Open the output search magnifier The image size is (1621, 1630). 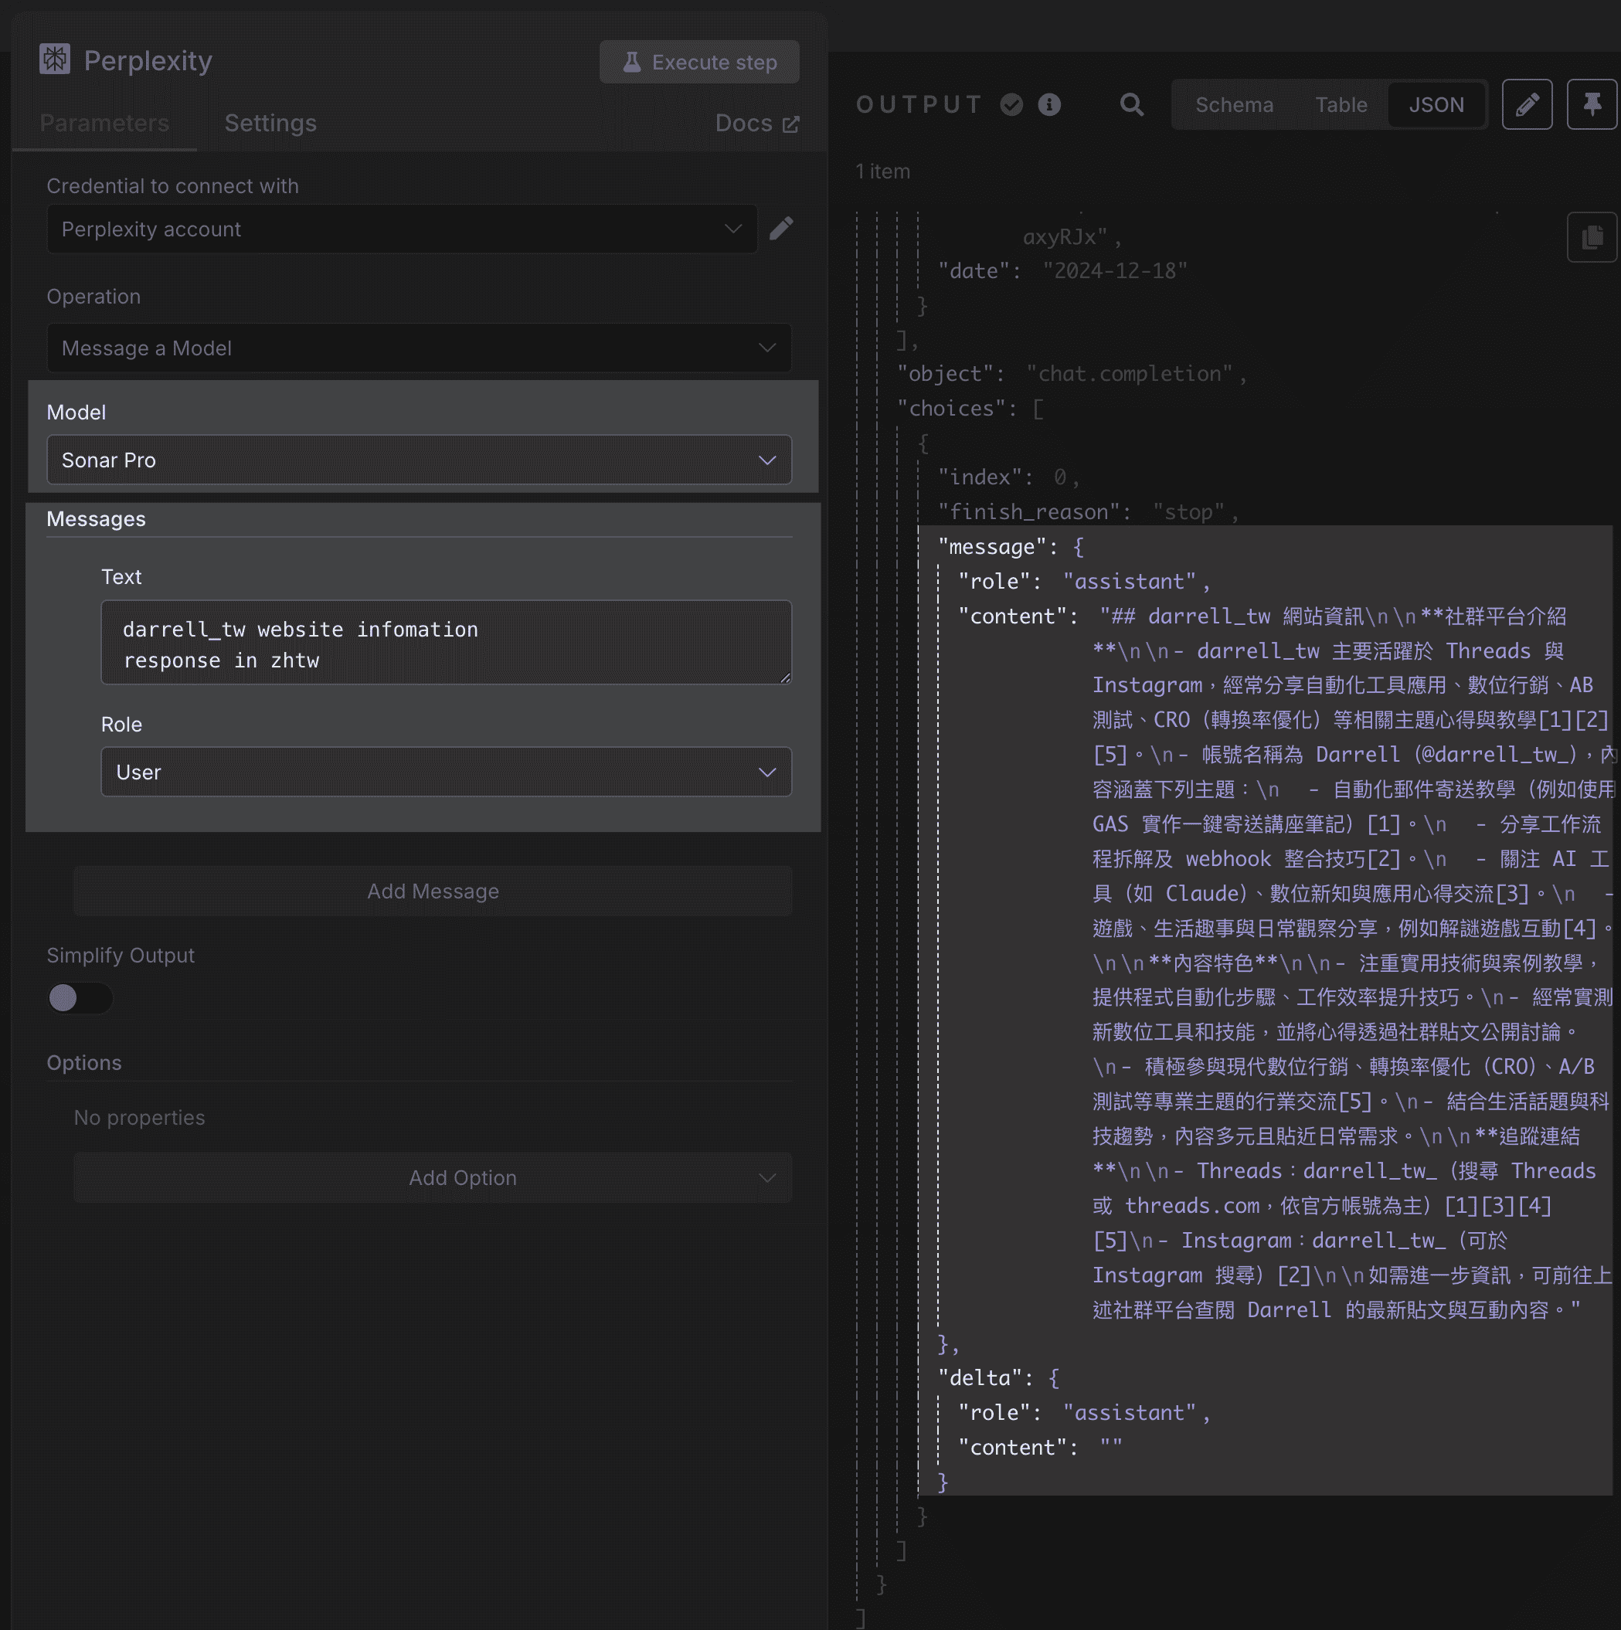[1130, 104]
